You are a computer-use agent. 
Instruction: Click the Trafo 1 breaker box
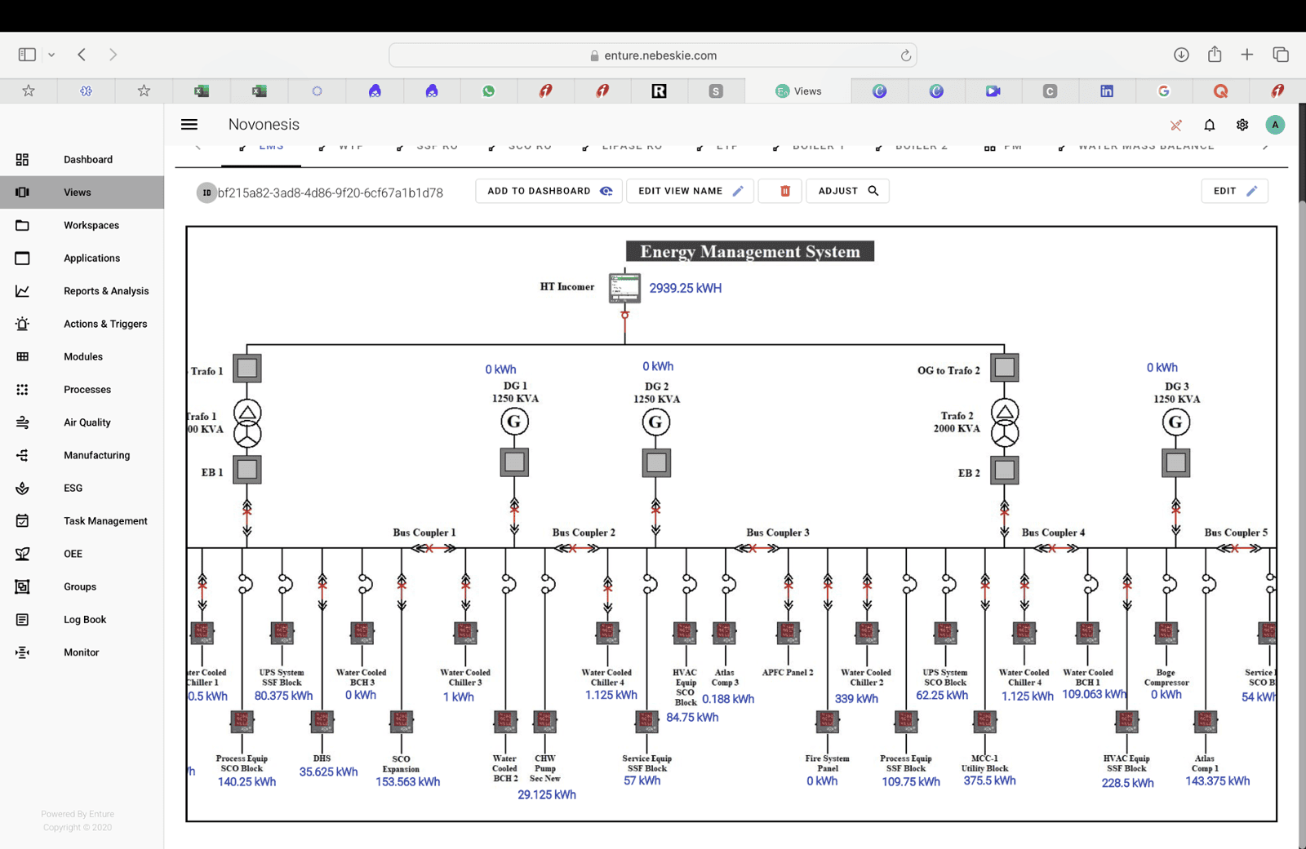[x=247, y=369]
